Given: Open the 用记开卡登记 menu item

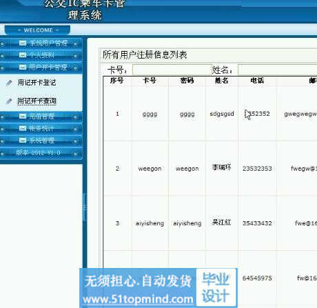Looking at the screenshot, I should click(x=37, y=83).
